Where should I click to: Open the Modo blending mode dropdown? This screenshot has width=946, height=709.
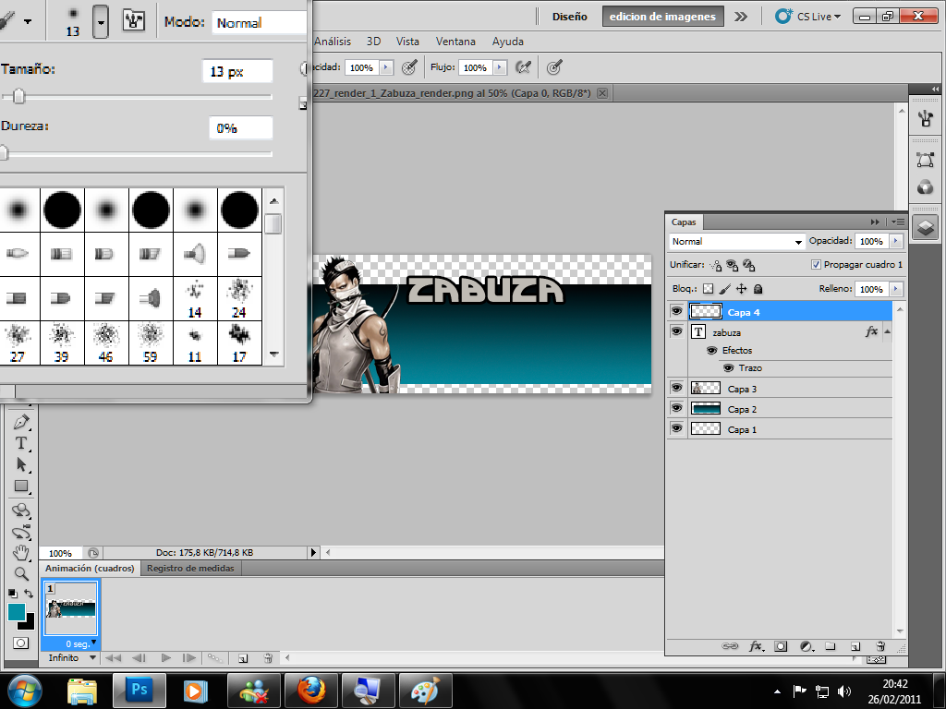click(x=260, y=23)
